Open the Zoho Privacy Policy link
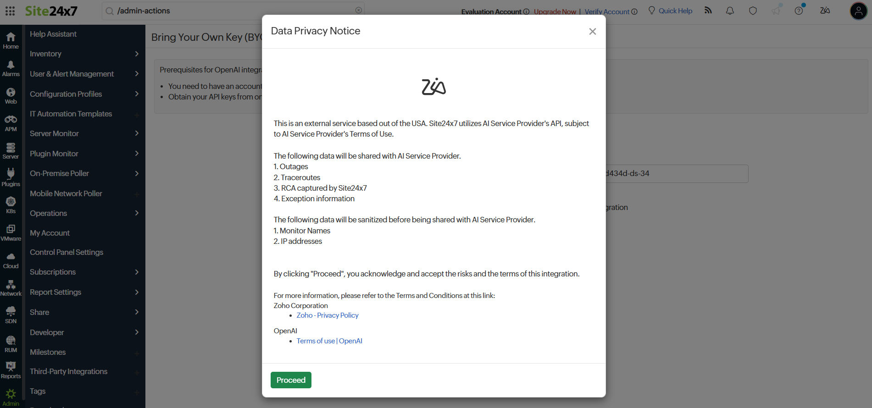Image resolution: width=872 pixels, height=408 pixels. click(327, 315)
